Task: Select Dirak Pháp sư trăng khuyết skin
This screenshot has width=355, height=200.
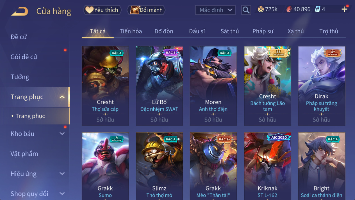Action: (322, 86)
